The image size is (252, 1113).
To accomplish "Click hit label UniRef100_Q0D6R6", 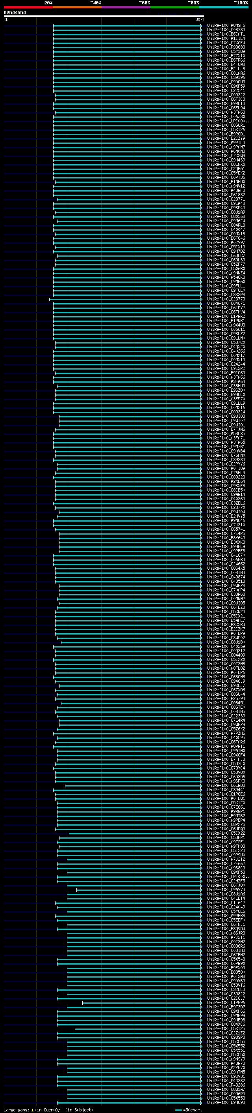I will pyautogui.click(x=226, y=947).
